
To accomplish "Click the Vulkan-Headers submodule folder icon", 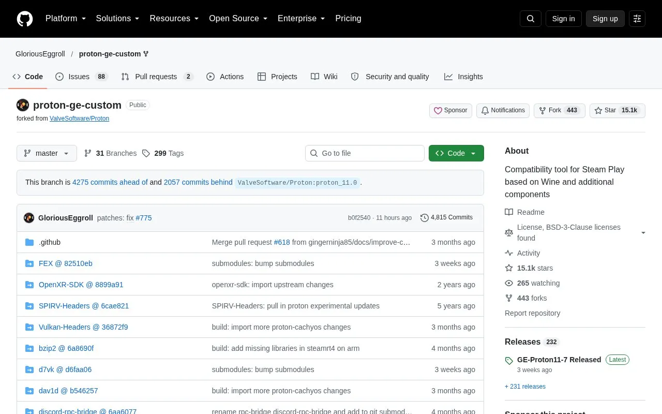I will pyautogui.click(x=29, y=327).
